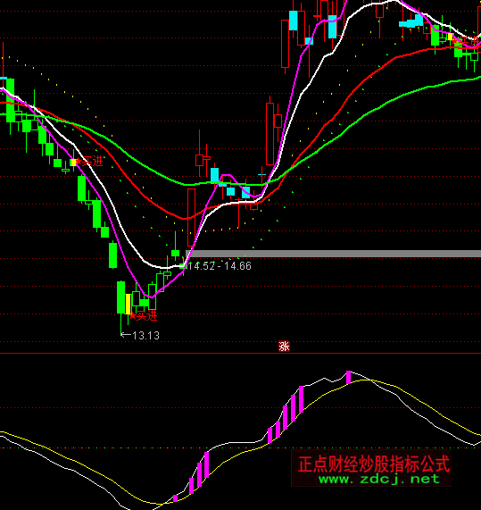
Task: Click the red panel divider line
Action: (x=241, y=353)
